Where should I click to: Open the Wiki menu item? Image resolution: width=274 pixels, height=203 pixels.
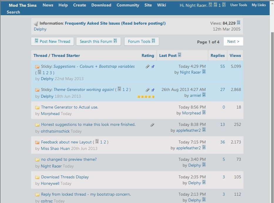162,5
